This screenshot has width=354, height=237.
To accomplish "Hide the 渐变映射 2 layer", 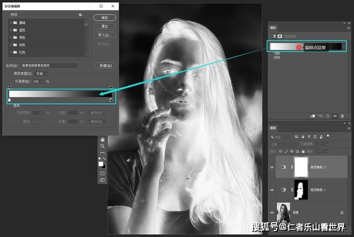I will [x=272, y=167].
